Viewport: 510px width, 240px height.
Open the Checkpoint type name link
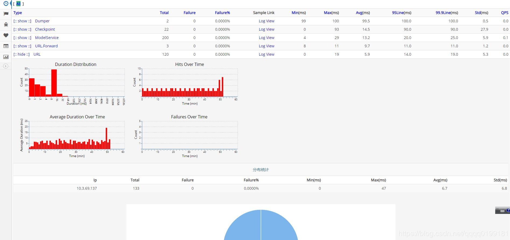(45, 29)
